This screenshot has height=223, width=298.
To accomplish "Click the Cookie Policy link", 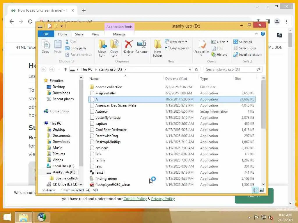I will [135, 199].
